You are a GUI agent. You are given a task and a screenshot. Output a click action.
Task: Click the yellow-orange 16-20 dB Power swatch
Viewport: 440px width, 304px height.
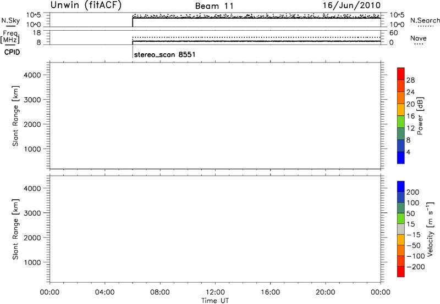[x=401, y=109]
